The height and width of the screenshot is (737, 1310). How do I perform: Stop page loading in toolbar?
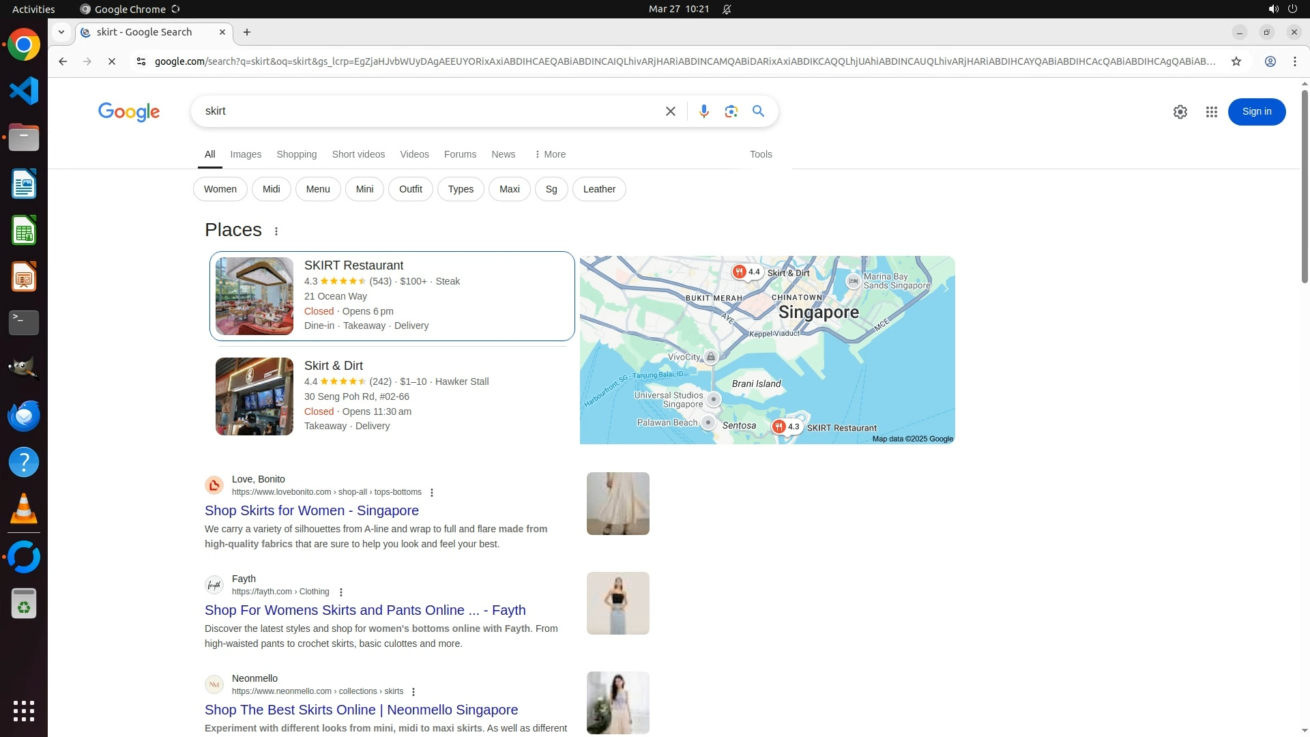click(112, 61)
